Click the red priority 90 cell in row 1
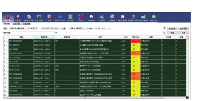 136,41
